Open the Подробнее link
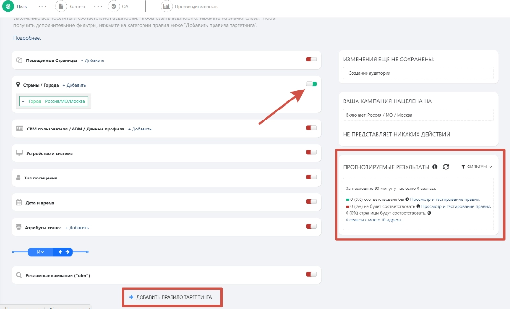 (x=27, y=38)
